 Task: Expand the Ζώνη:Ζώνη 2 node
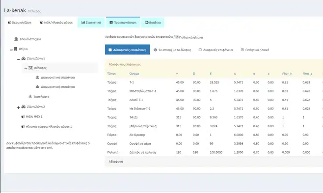18,108
